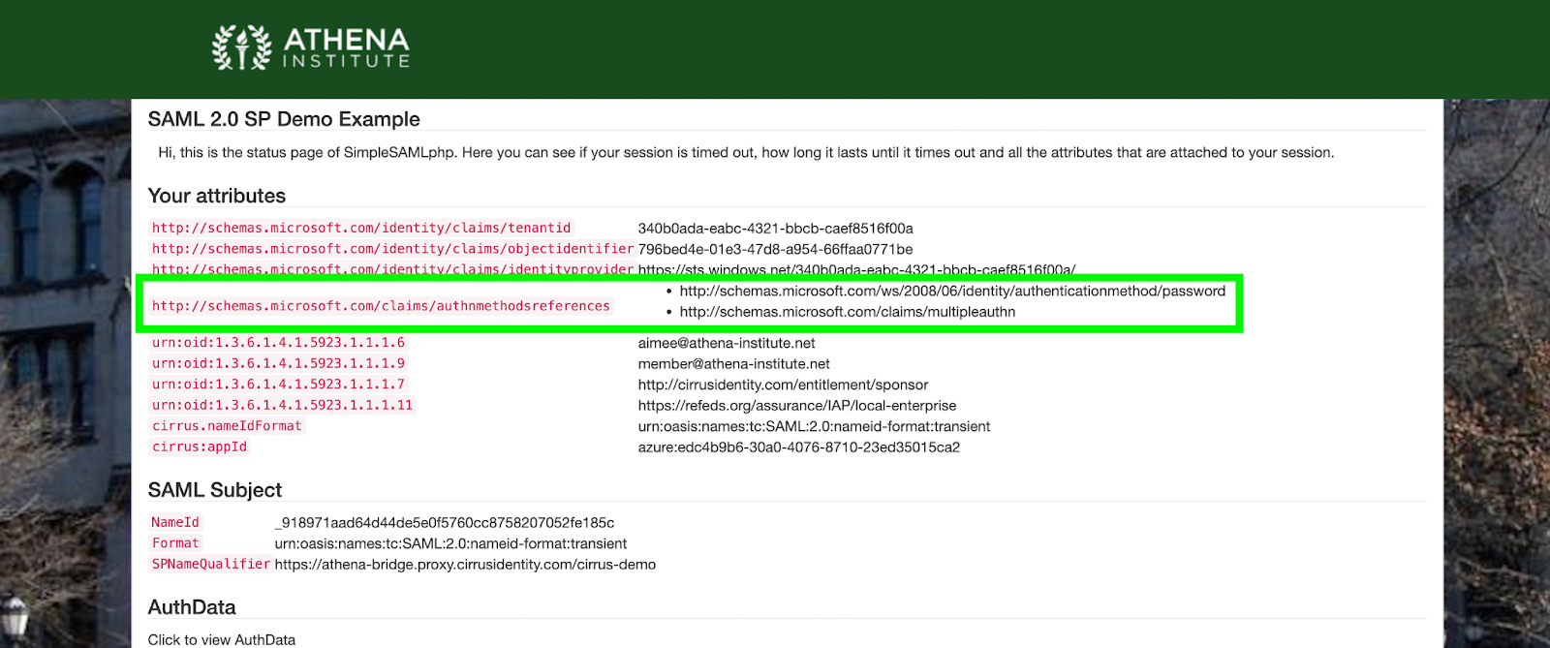Screen dimensions: 1550x648
Task: Select the NameId value _918971aad64d44de5e0f5760cc8758207052fe185c
Action: tap(445, 523)
